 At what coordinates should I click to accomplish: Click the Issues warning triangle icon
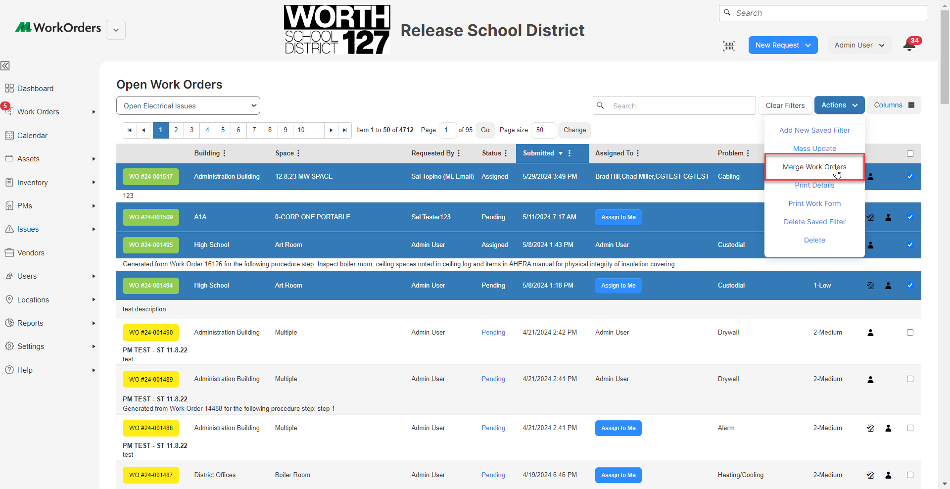click(9, 229)
